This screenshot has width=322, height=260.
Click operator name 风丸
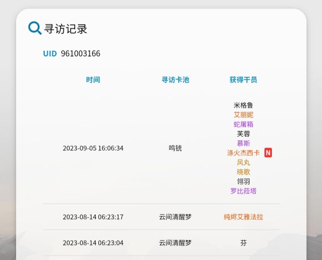coord(243,163)
